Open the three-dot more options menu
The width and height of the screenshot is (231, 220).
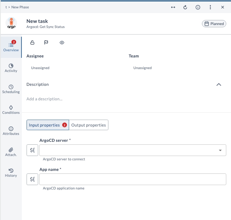[210, 7]
